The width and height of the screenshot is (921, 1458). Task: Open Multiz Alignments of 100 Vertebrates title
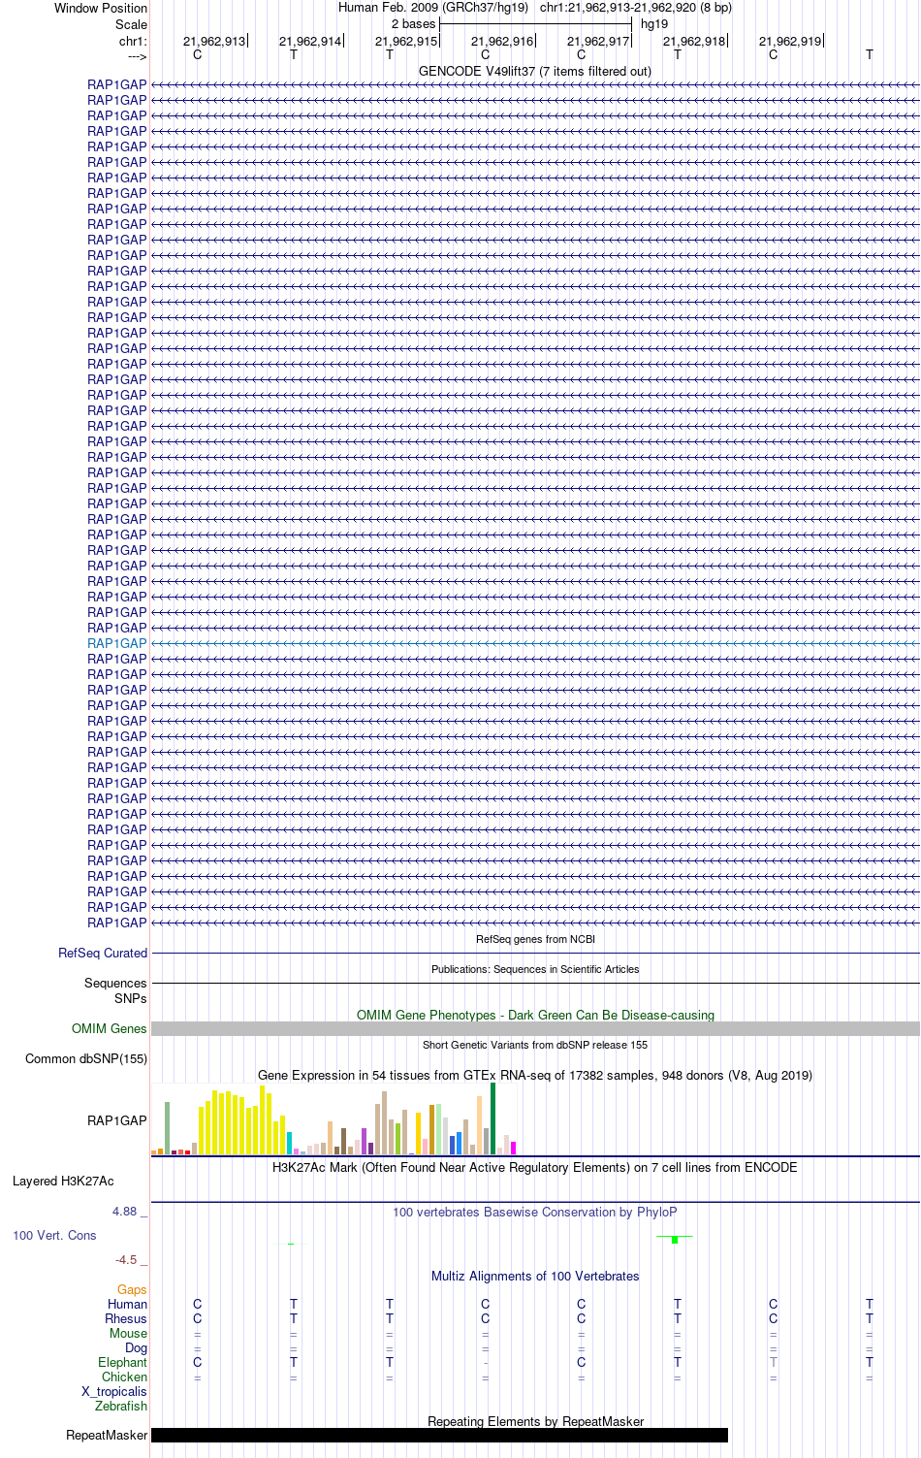(535, 1277)
